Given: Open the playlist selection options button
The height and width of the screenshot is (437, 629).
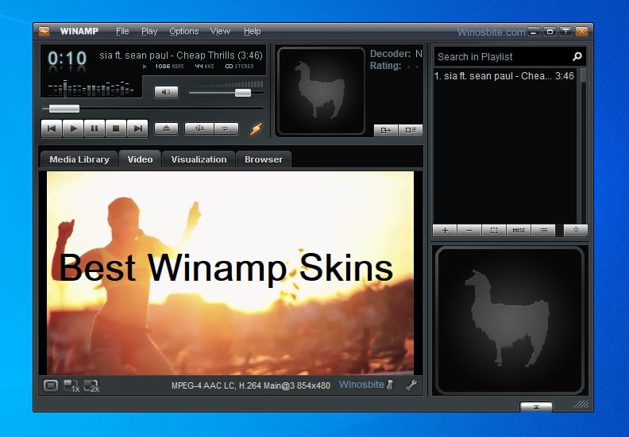Looking at the screenshot, I should click(x=494, y=230).
